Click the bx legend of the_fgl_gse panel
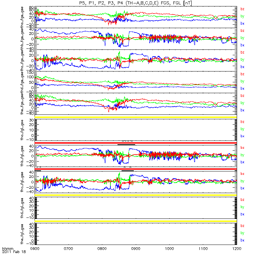The image size is (254, 271). pos(242,241)
